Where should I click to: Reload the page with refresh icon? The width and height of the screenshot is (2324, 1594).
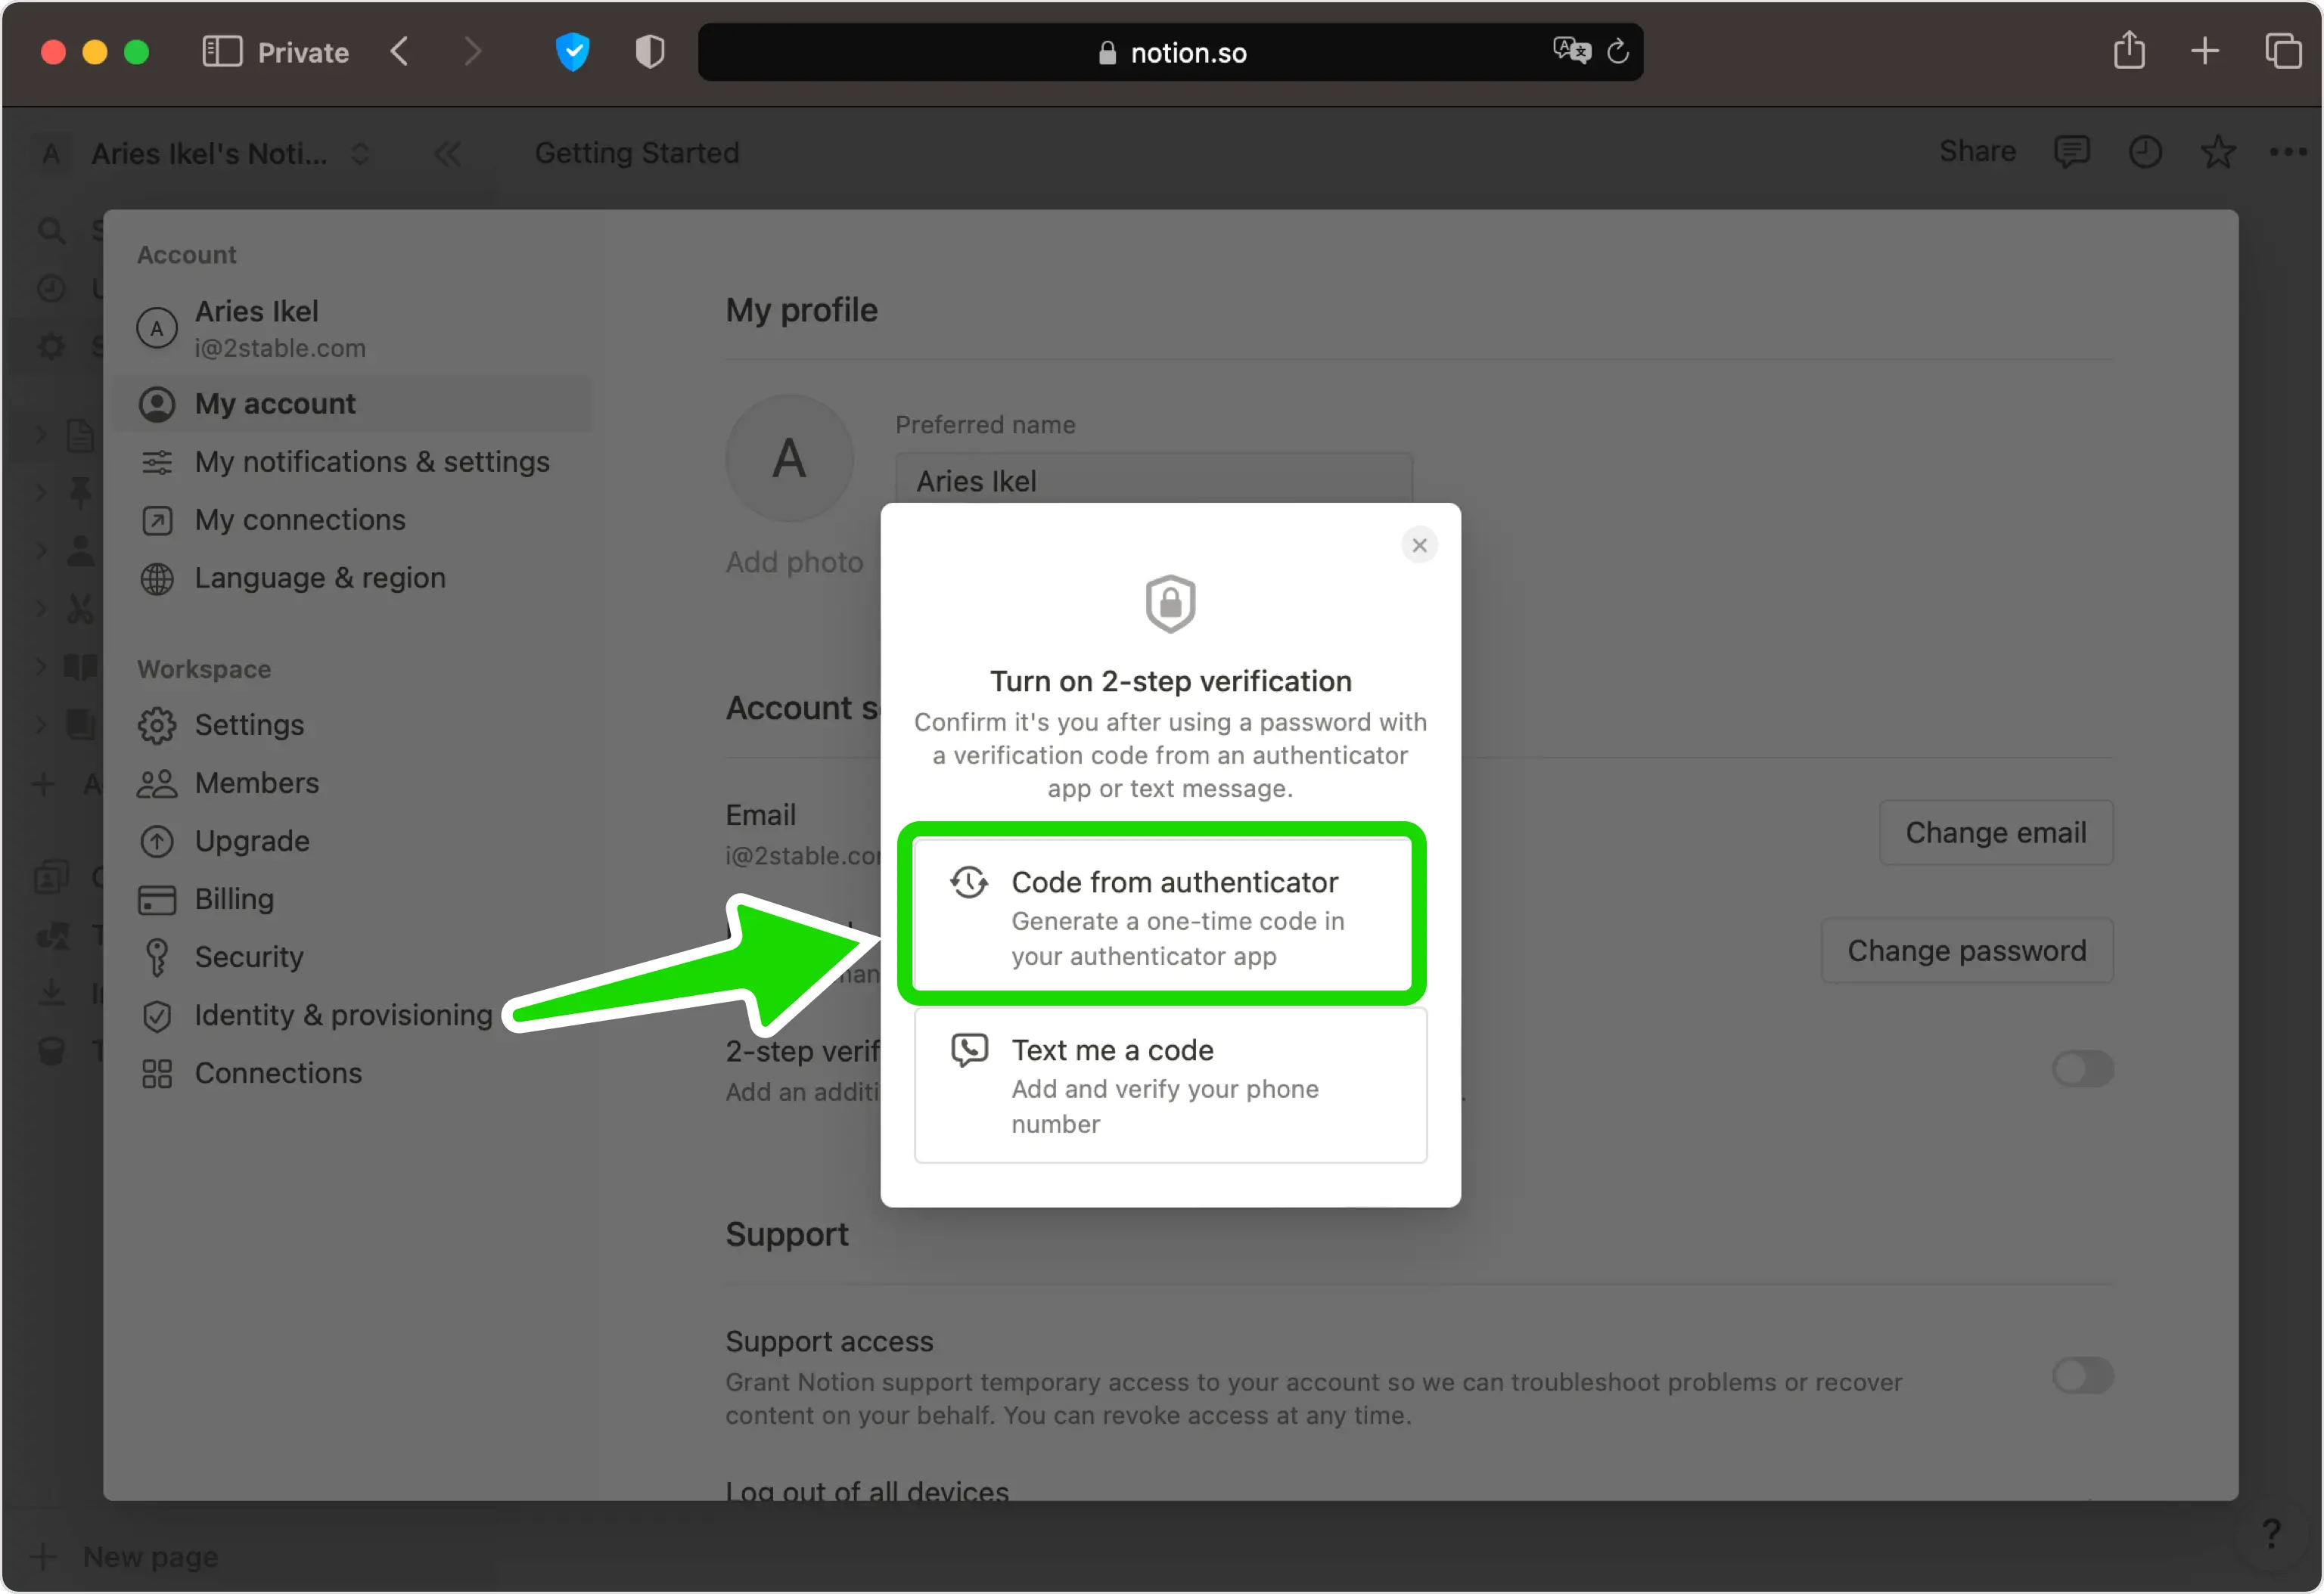[x=1617, y=51]
